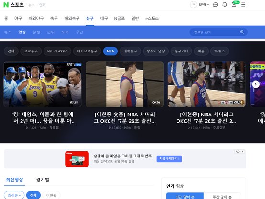265x199 pixels.
Task: Select the 여자프로농구 category chip
Action: pyautogui.click(x=87, y=51)
